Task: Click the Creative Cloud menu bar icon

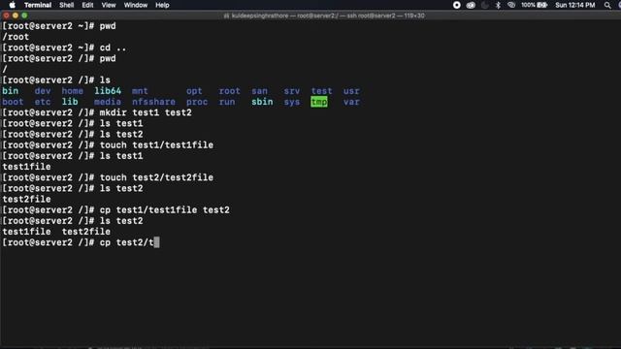Action: pos(471,5)
